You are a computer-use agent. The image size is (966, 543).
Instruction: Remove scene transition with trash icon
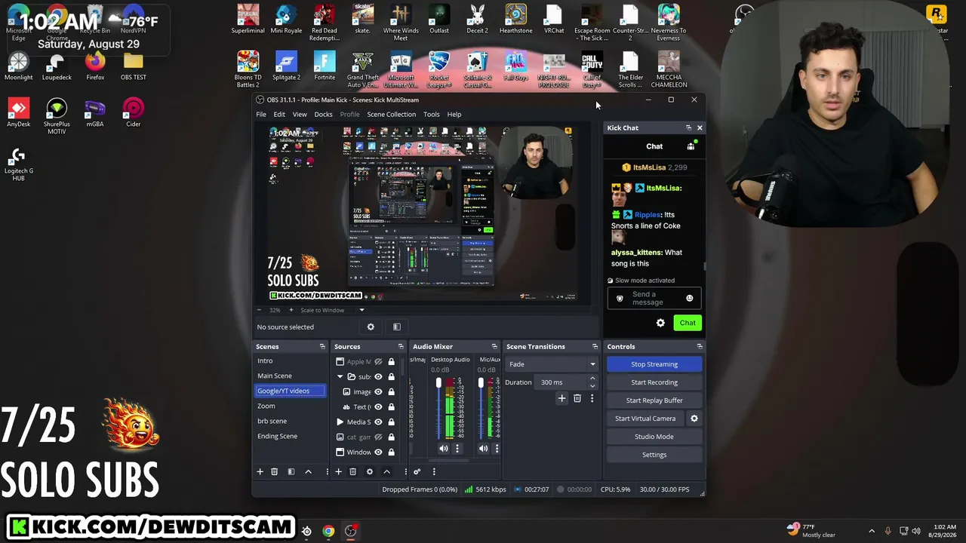[577, 398]
